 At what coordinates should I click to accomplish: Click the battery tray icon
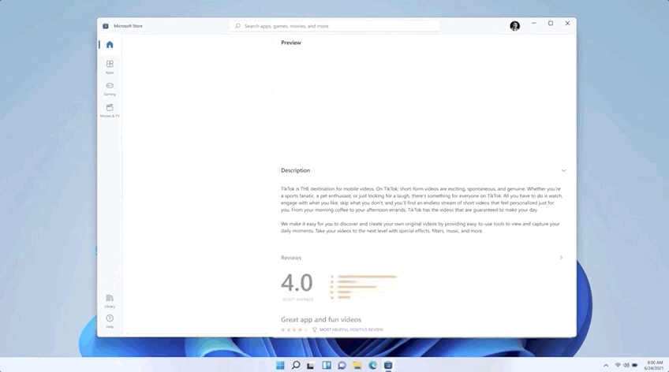tap(635, 365)
